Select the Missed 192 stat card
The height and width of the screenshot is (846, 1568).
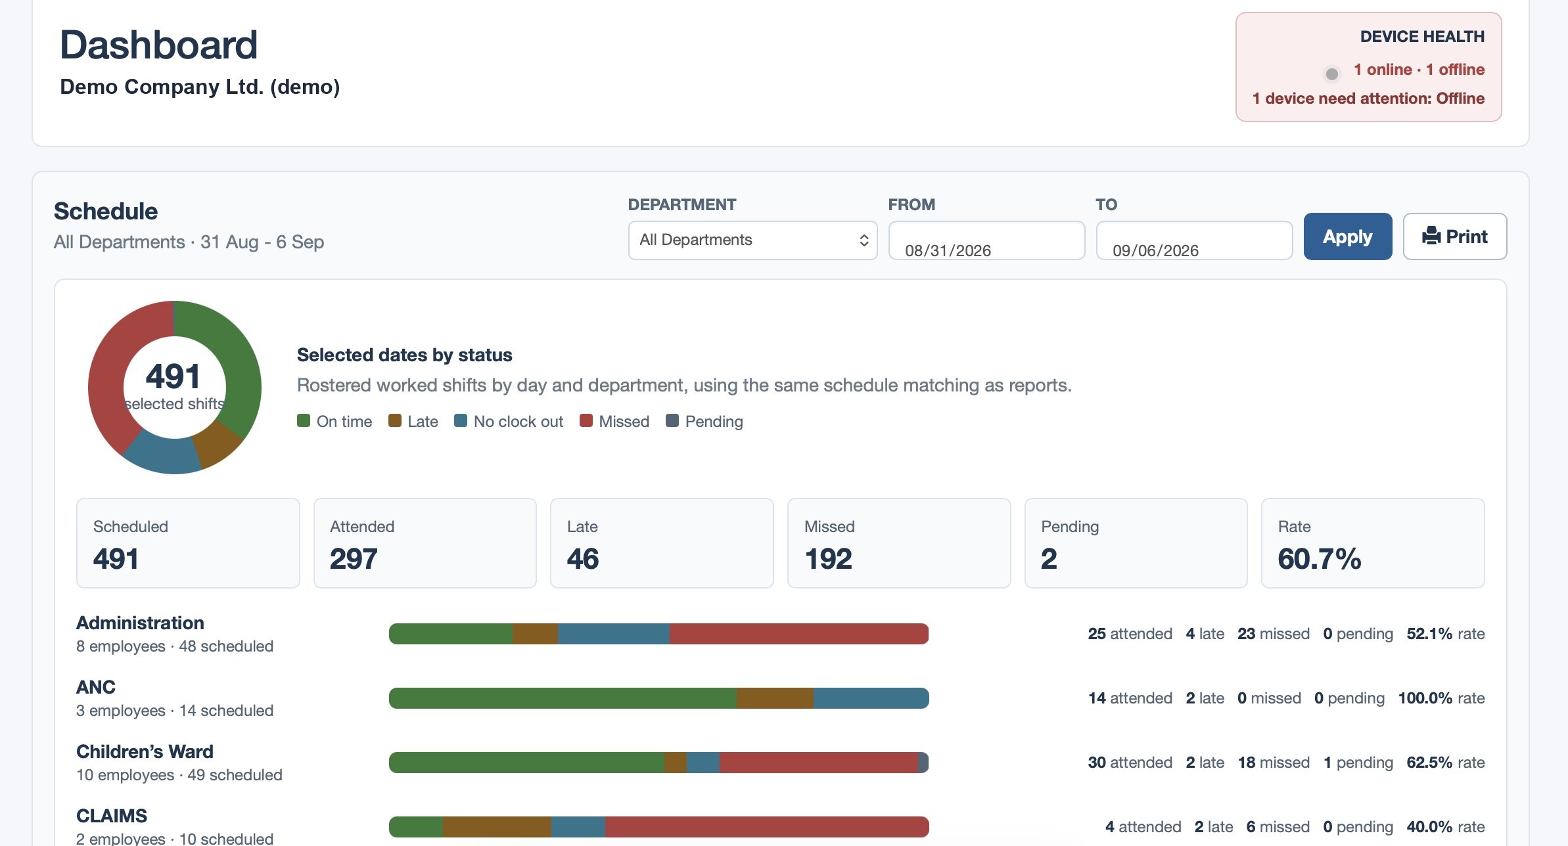[898, 543]
